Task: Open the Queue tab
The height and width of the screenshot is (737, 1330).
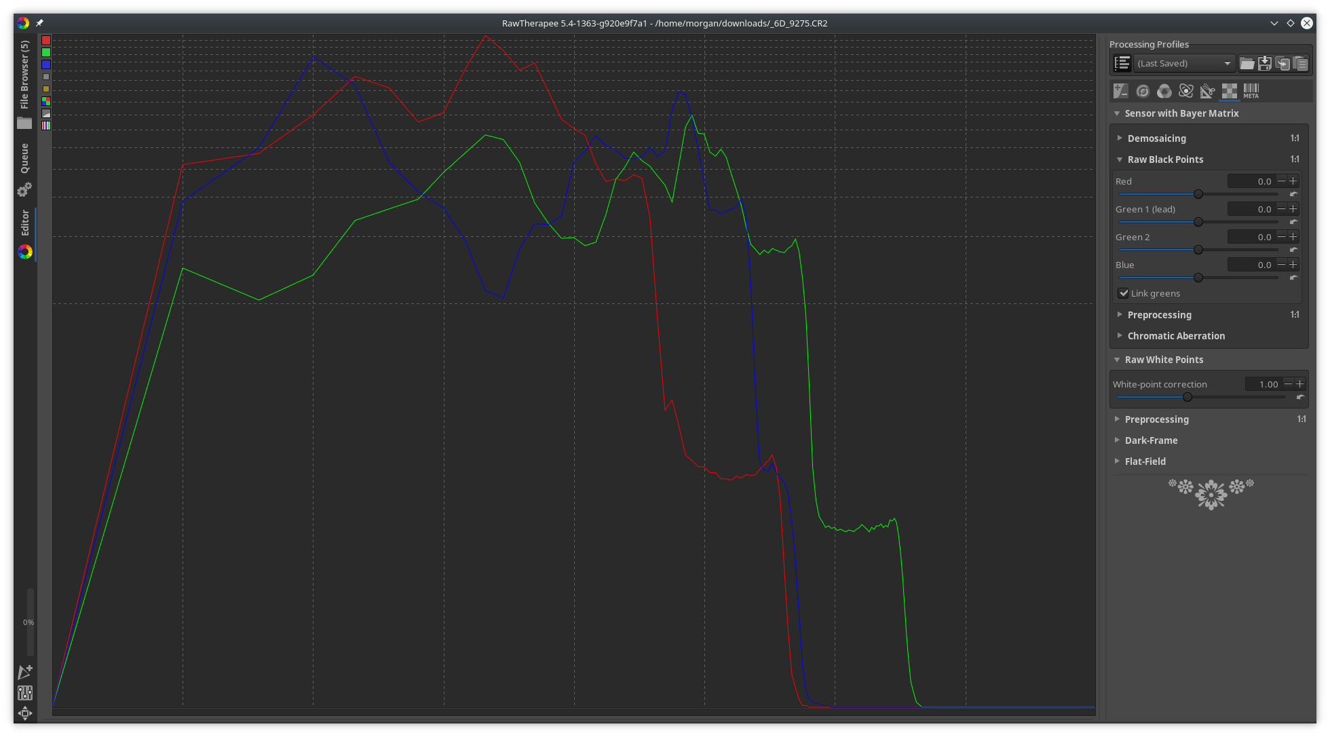Action: click(25, 158)
